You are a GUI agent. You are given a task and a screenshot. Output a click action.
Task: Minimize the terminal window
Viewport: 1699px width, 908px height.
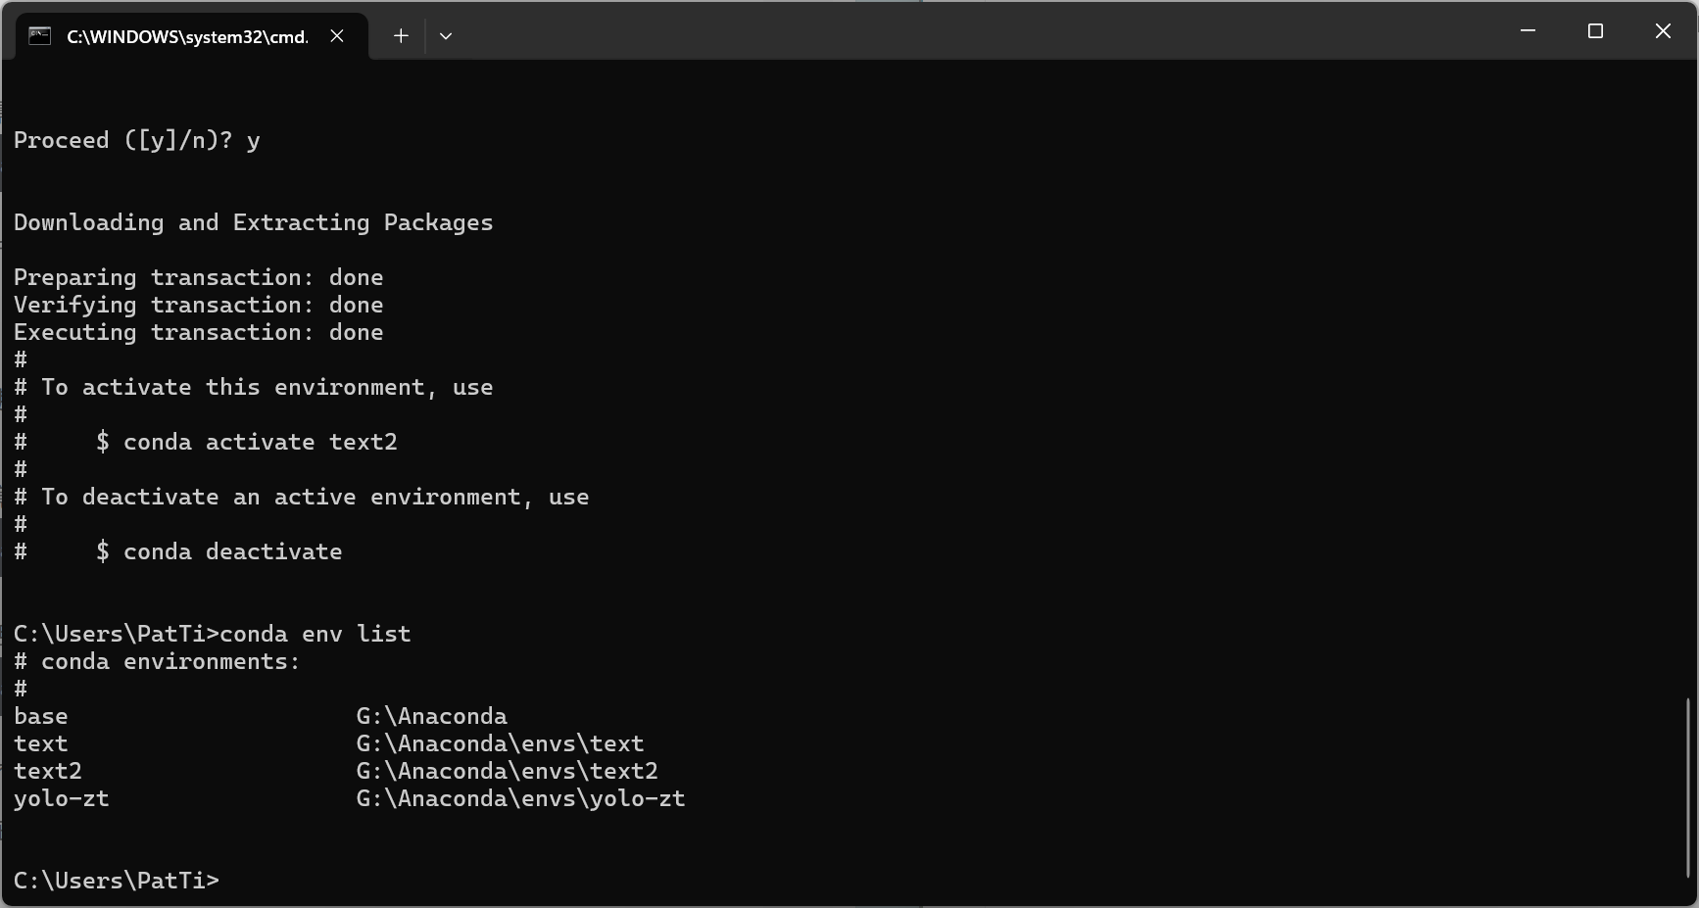tap(1528, 31)
